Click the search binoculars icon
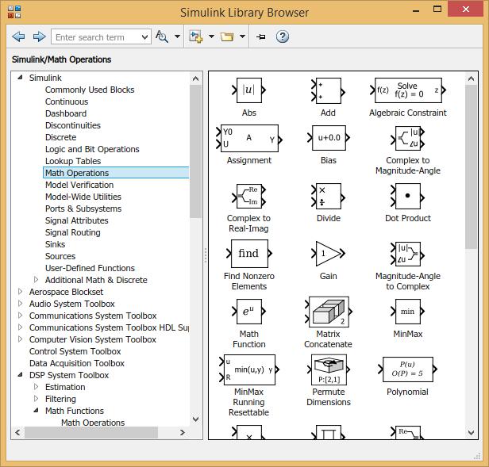This screenshot has height=467, width=489. 162,36
